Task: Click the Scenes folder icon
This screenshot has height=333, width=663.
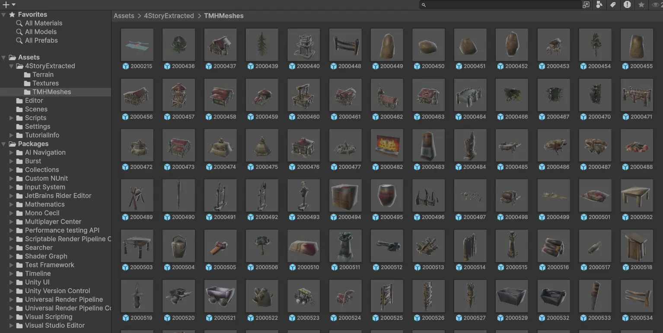Action: pyautogui.click(x=19, y=109)
